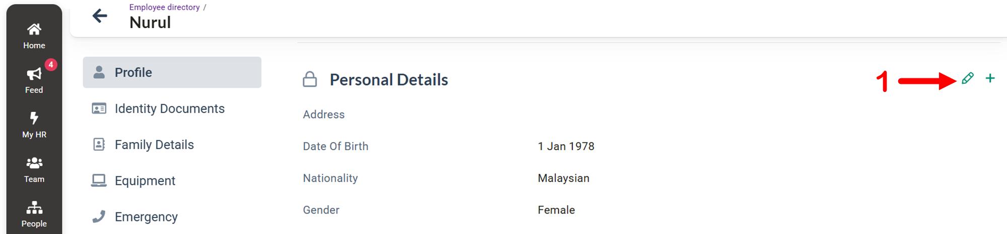Follow the Employee directory breadcrumb link
Screen dimensions: 1007x234
tap(164, 7)
